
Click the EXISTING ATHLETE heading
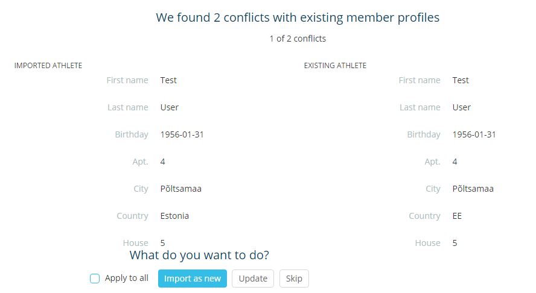(x=335, y=66)
